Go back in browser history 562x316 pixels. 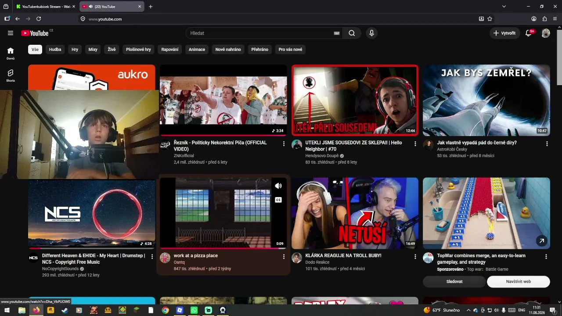[x=18, y=19]
